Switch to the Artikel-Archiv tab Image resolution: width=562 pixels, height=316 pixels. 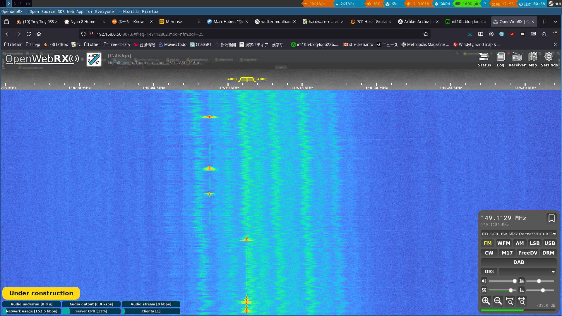click(418, 22)
